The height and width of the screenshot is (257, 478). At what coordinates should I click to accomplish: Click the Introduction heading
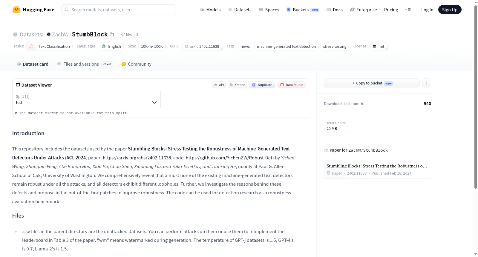coord(28,133)
